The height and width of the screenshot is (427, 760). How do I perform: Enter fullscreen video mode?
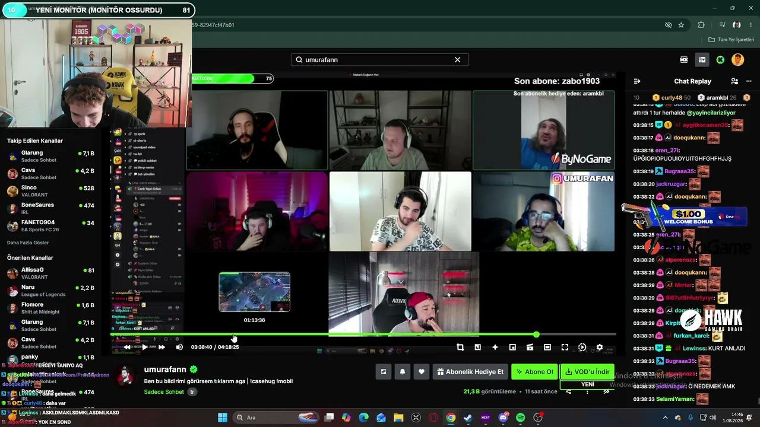[x=565, y=347]
